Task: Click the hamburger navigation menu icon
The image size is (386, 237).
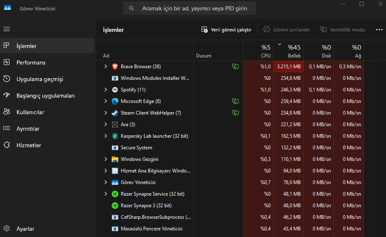Action: coord(7,29)
